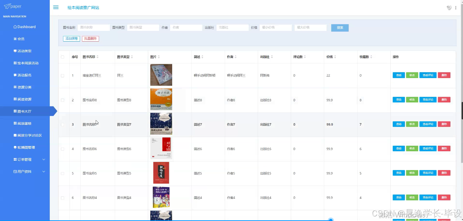Click 删除 for row 图书名称6
This screenshot has height=221, width=463.
[444, 148]
